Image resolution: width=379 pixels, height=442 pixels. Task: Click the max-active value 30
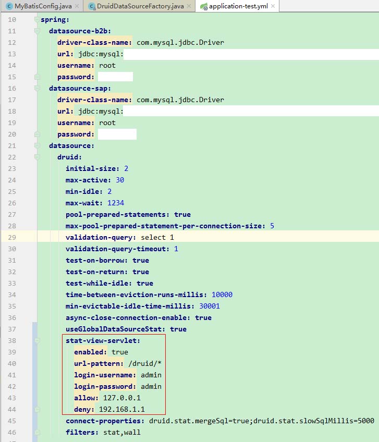point(120,180)
